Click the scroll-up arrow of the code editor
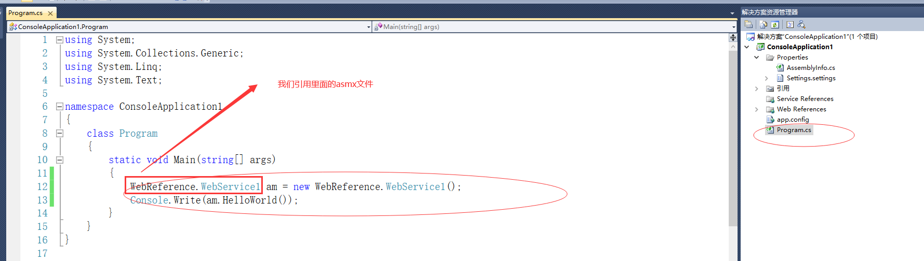 point(733,47)
